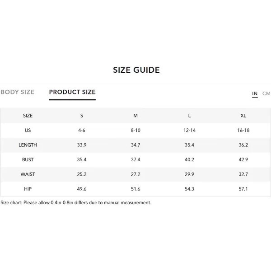Select the US row label
The image size is (271, 271).
(28, 130)
